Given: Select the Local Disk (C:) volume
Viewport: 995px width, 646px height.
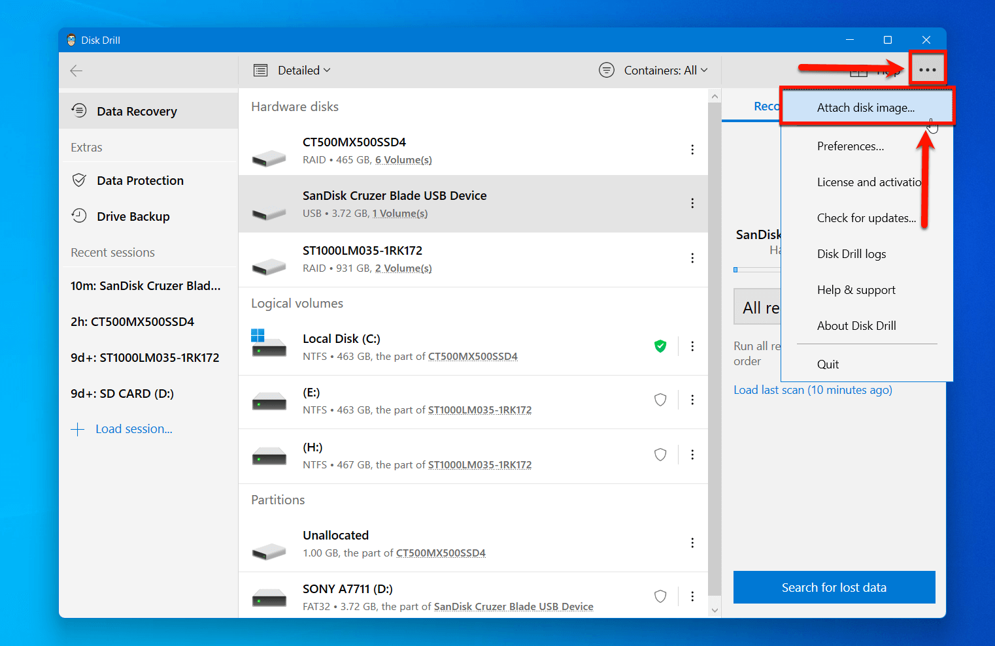Looking at the screenshot, I should click(x=473, y=347).
